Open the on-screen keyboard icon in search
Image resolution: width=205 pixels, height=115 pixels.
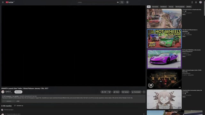pyautogui.click(x=118, y=2)
